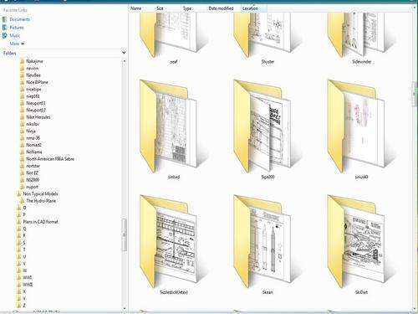Collapse the Folders pane chevron
Screen dimensions: 418x314
point(124,53)
